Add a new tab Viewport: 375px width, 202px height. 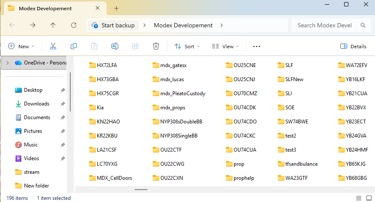[x=116, y=8]
